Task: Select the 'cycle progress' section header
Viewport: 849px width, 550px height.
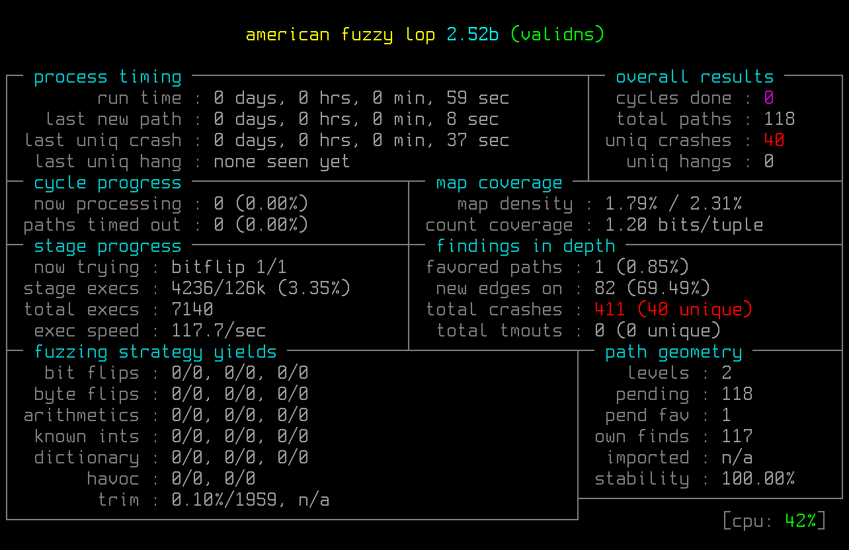Action: point(108,183)
